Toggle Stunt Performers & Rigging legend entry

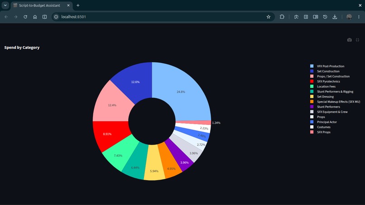click(x=331, y=92)
